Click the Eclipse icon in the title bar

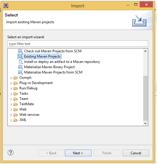6,6
